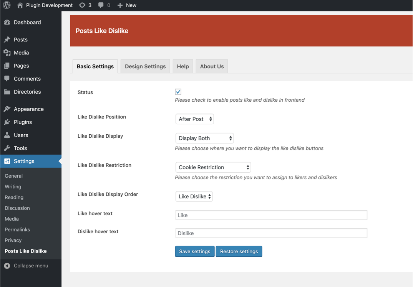
Task: Open the Like Dislike Position dropdown
Action: coord(195,119)
